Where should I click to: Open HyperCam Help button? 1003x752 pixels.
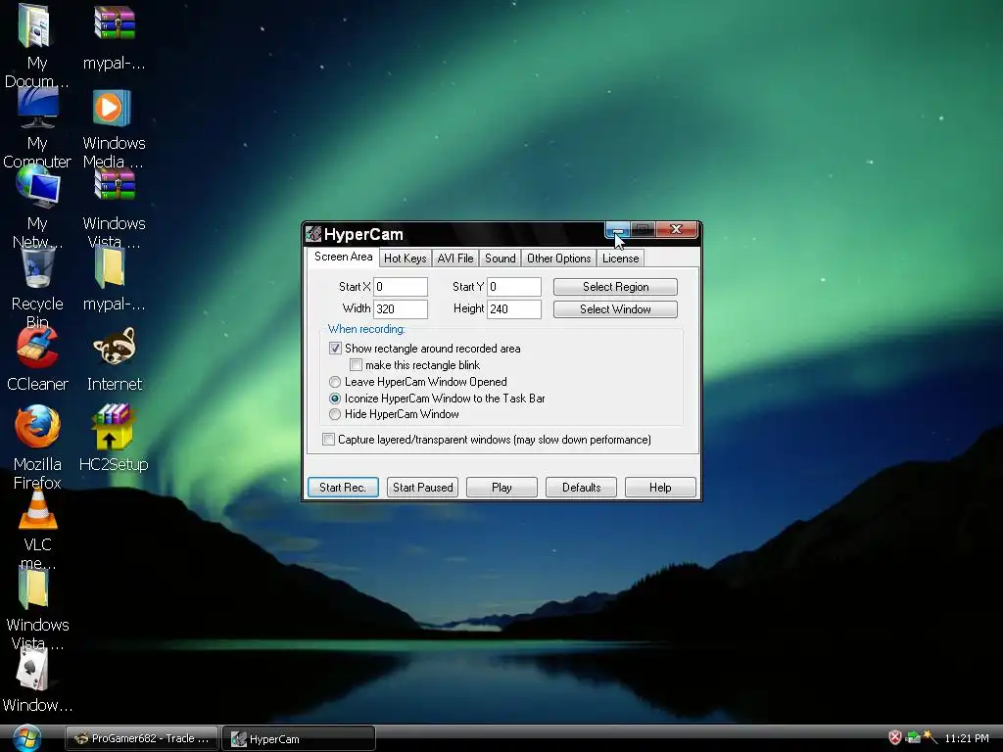[x=660, y=488]
